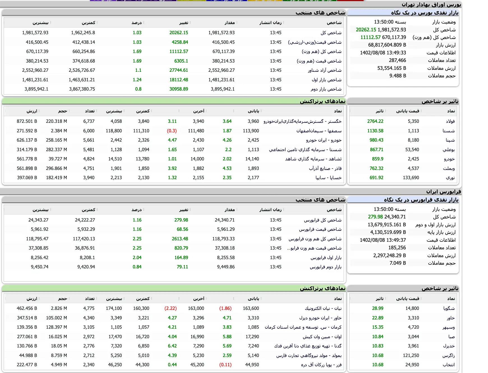The image size is (488, 373).
Task: Select Farabourse trade count "185,256"
Action: 397,248
